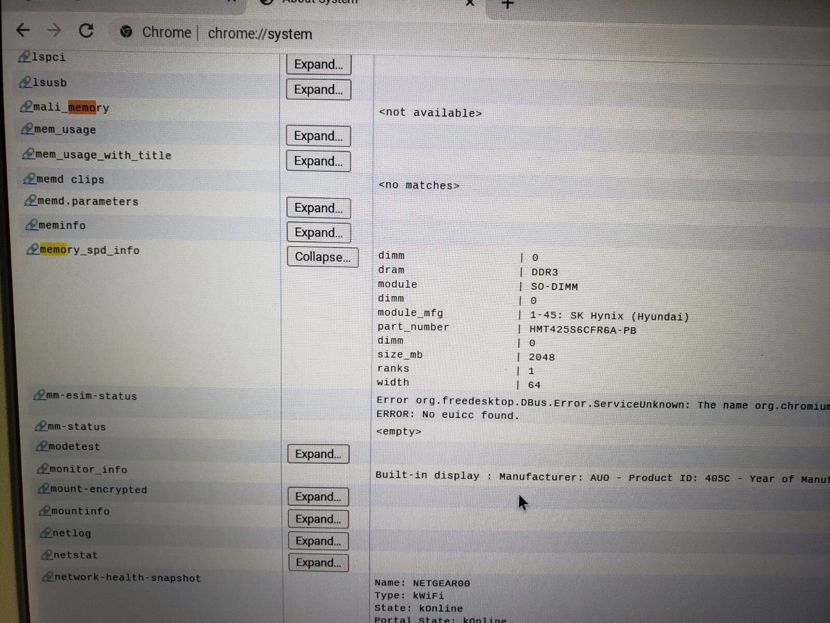830x623 pixels.
Task: Click the link icon beside network-health-snapshot
Action: 48,576
